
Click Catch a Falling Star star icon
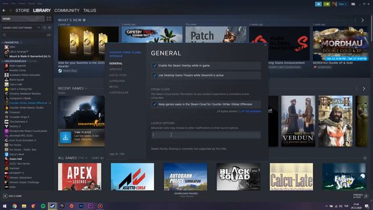[x=6, y=89]
